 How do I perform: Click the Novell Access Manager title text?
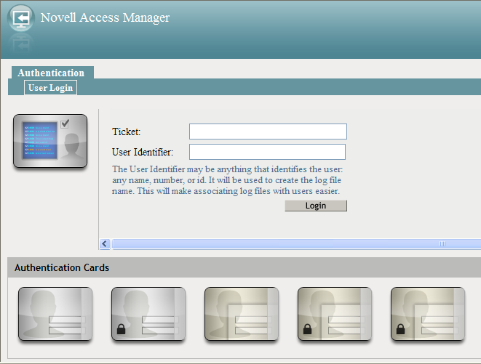click(105, 17)
